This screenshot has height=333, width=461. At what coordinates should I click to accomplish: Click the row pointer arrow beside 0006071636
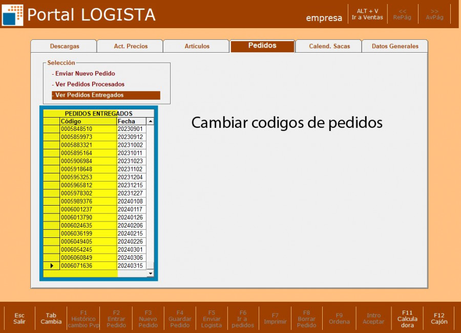point(51,266)
